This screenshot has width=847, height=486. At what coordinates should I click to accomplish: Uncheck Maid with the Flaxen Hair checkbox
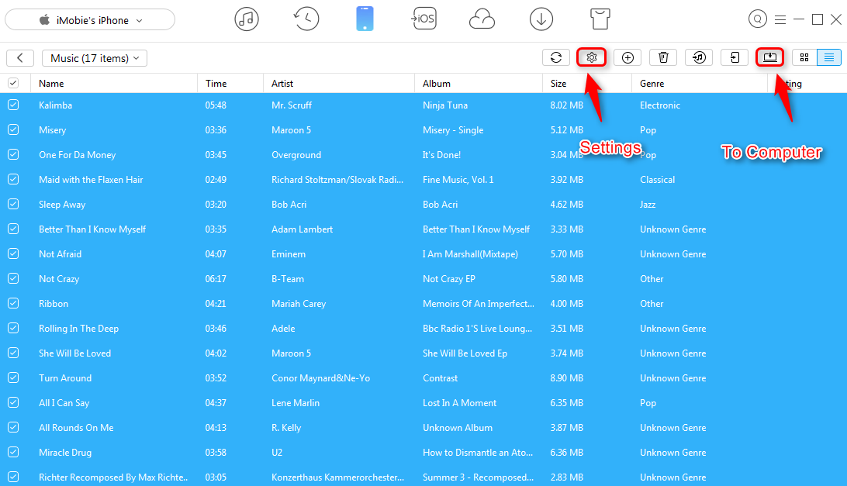[x=13, y=179]
